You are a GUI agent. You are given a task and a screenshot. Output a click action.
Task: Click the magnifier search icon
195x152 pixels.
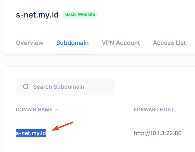coord(26,86)
